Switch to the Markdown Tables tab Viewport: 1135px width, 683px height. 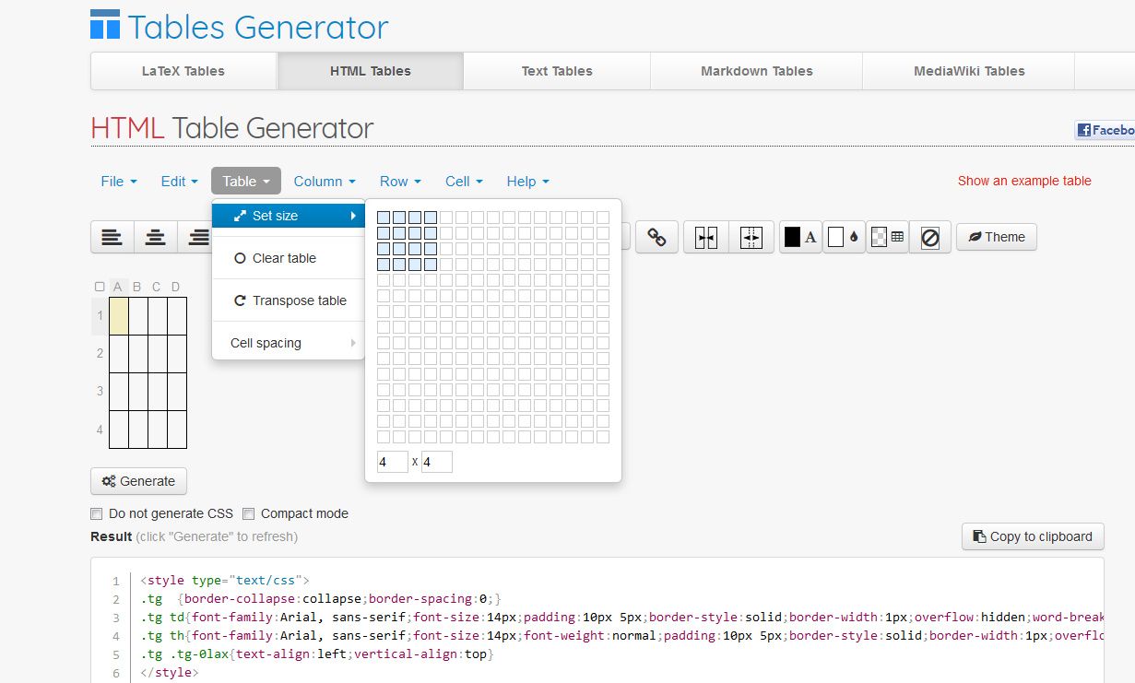tap(757, 71)
